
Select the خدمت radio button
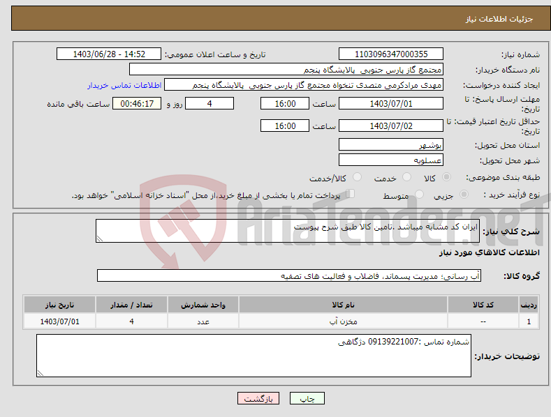tap(406, 177)
